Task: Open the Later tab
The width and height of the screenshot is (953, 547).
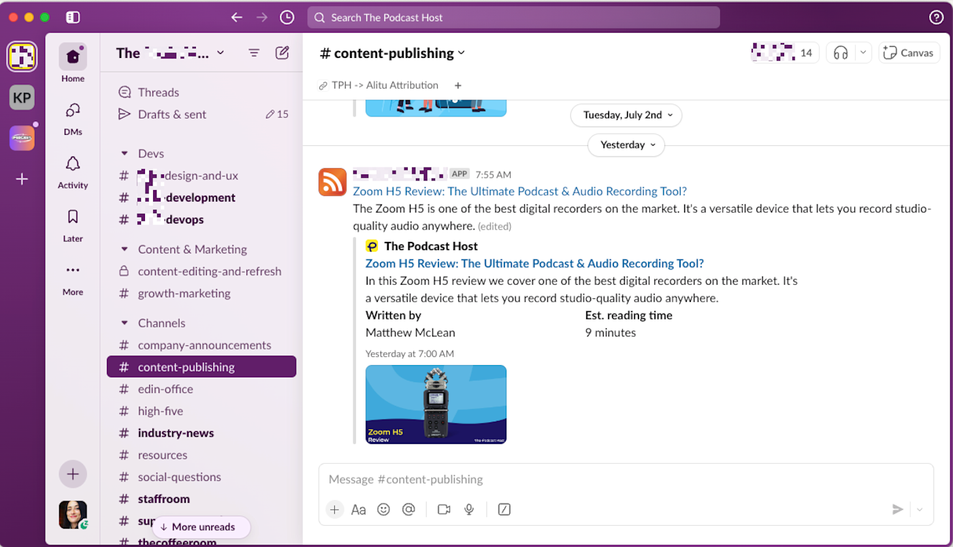Action: click(73, 225)
